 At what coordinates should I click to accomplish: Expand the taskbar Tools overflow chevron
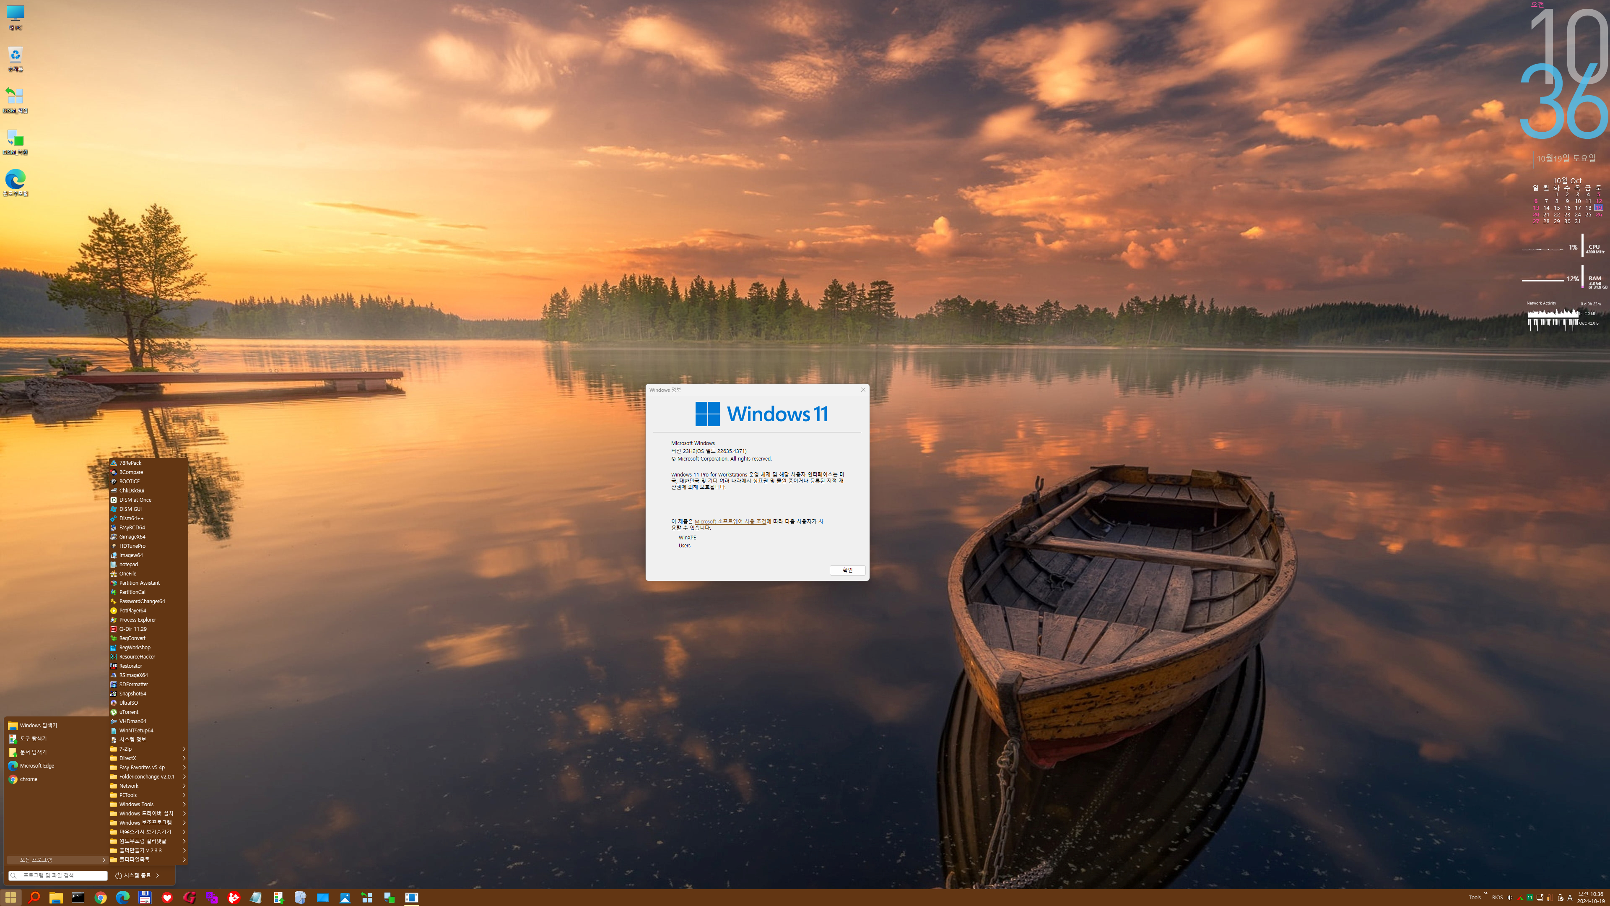pyautogui.click(x=1485, y=893)
